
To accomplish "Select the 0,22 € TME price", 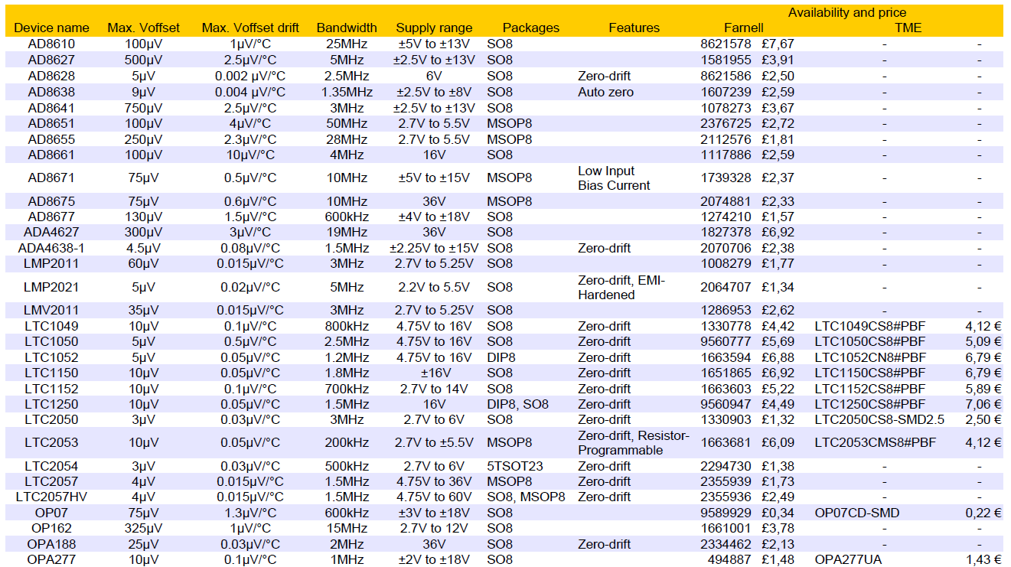I will coord(983,513).
